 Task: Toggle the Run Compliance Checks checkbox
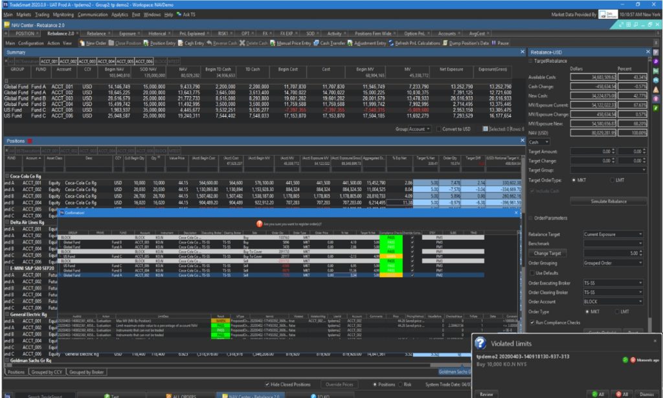coord(532,321)
